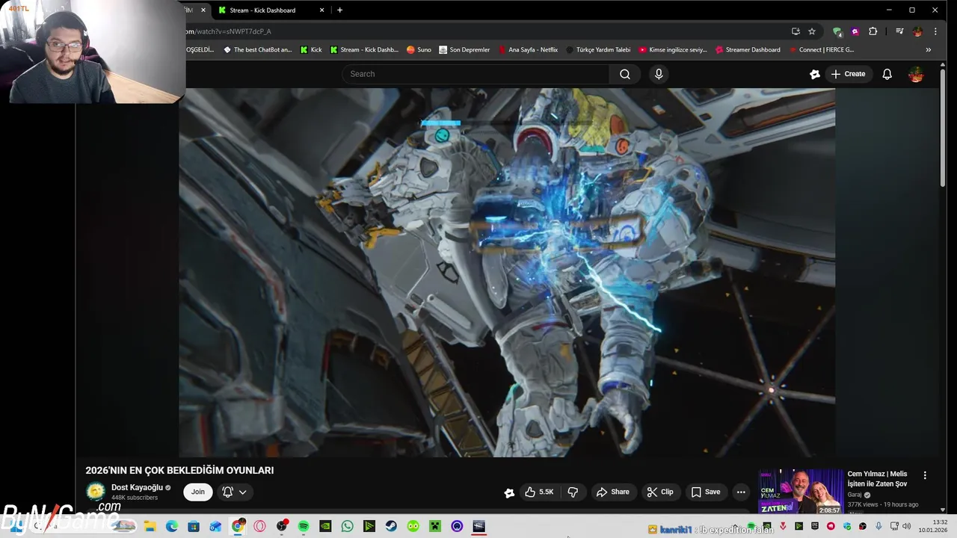
Task: Launch Steam from the taskbar
Action: coord(391,526)
